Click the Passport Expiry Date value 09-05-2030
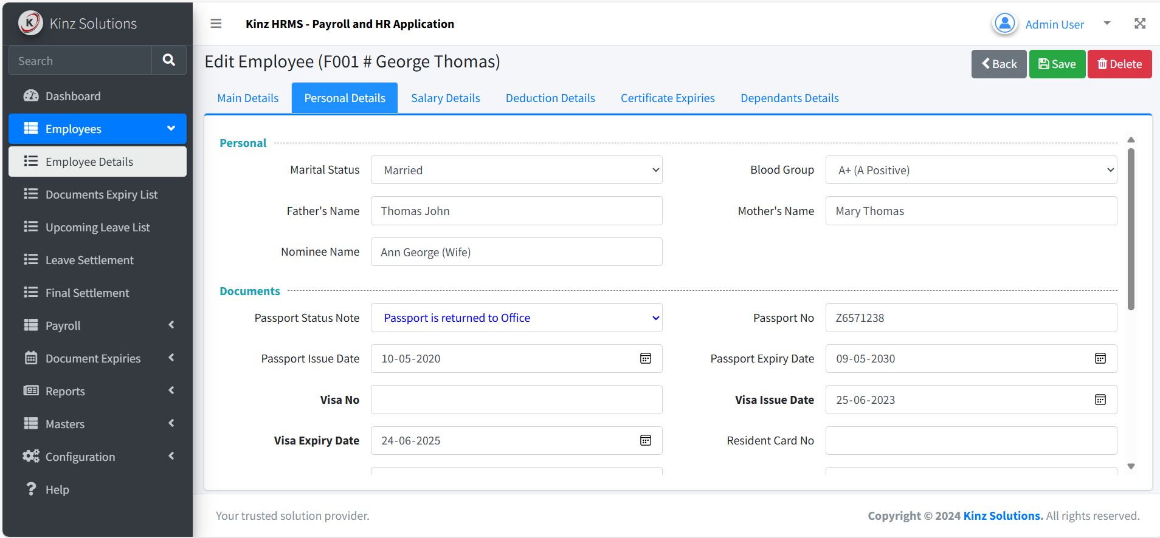 866,359
